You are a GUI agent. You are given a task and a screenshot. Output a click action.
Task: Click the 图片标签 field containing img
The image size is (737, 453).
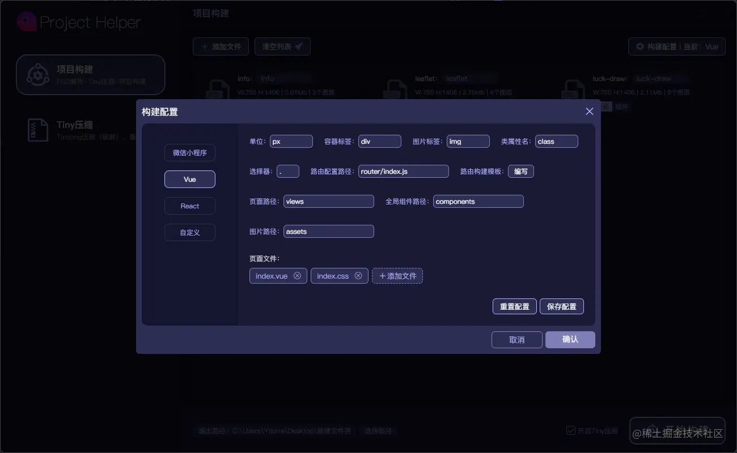click(468, 142)
